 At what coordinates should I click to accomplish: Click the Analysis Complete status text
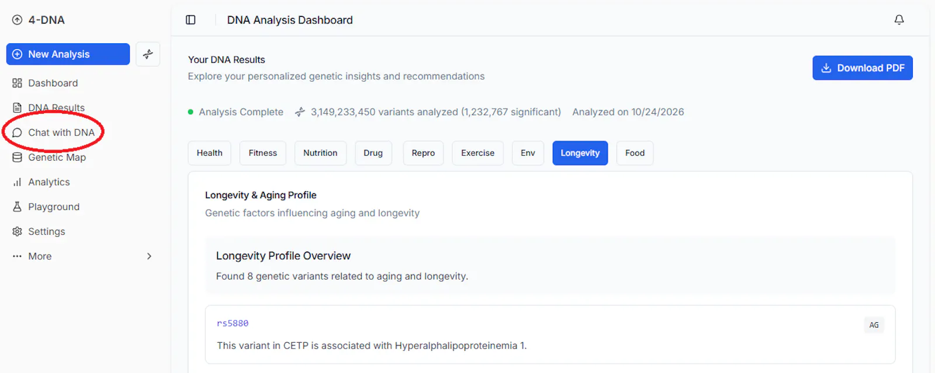coord(241,112)
